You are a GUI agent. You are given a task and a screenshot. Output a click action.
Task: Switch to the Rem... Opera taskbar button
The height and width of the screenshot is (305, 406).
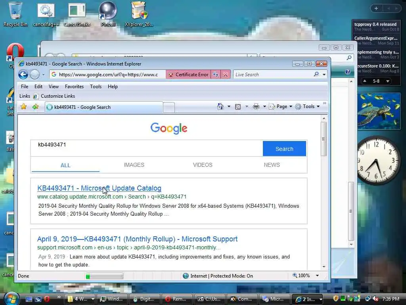coord(176,299)
